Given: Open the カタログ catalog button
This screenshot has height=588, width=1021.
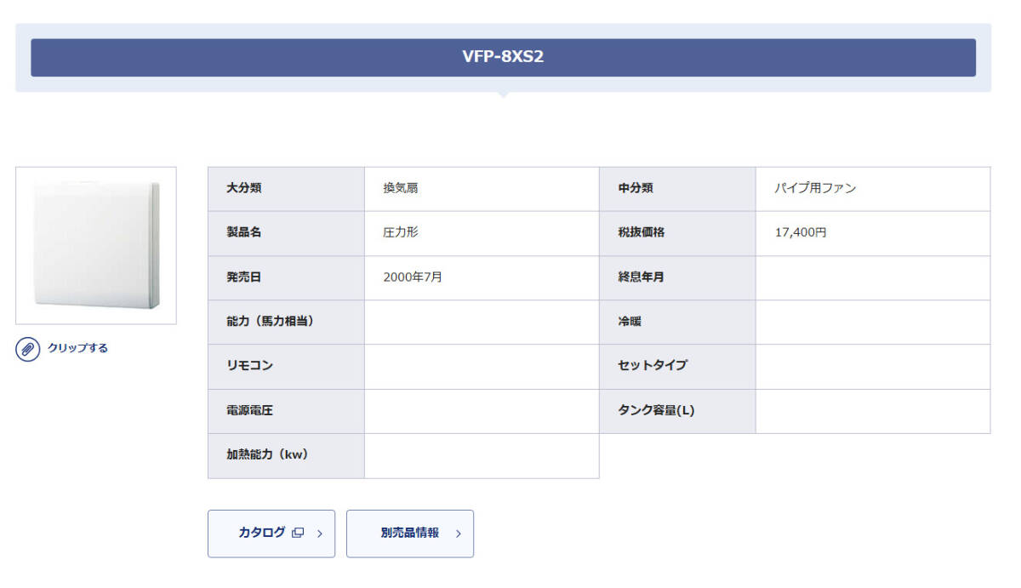Looking at the screenshot, I should click(262, 534).
